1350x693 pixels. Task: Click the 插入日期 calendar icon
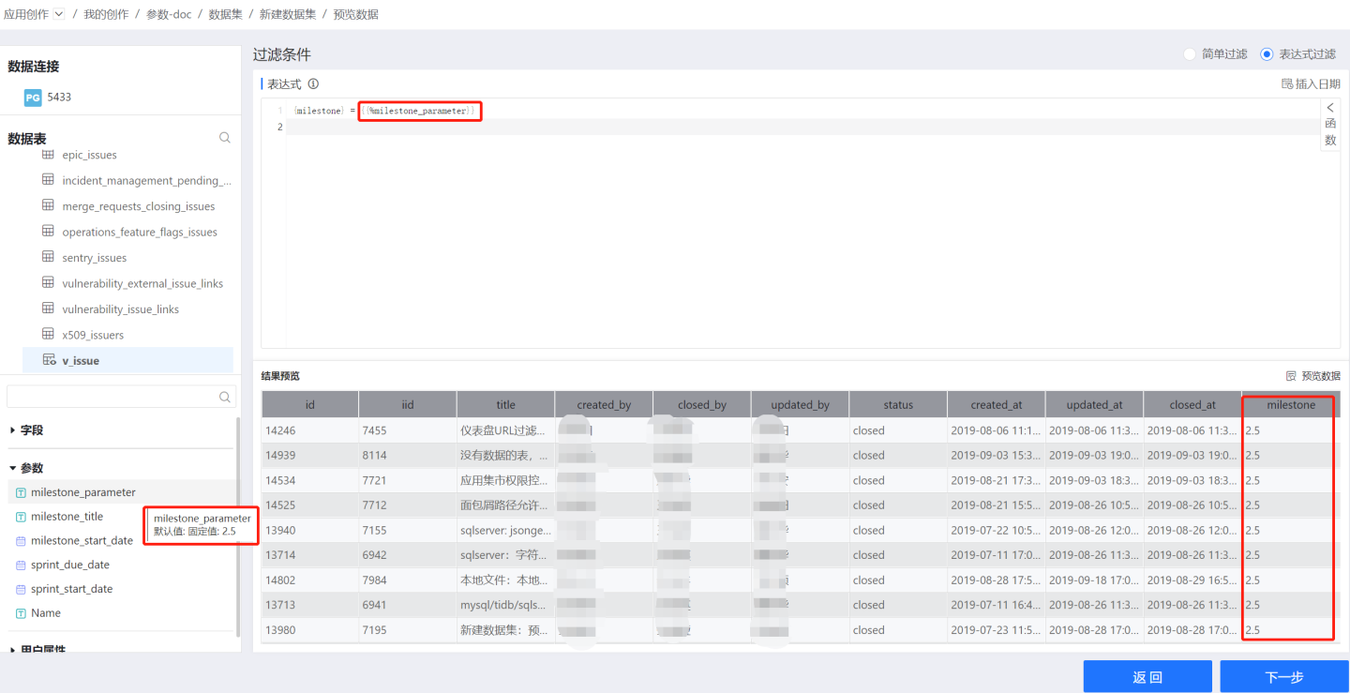(1287, 83)
